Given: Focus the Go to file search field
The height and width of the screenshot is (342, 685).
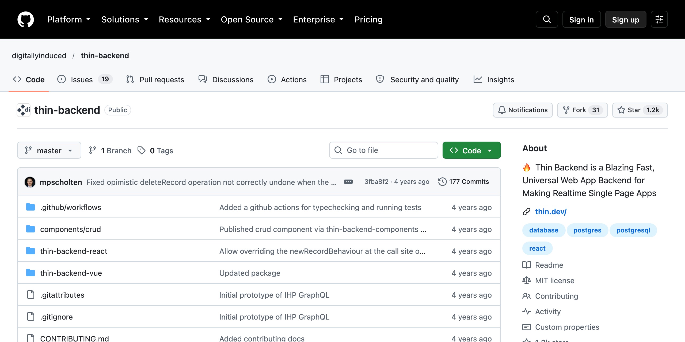Looking at the screenshot, I should tap(383, 150).
